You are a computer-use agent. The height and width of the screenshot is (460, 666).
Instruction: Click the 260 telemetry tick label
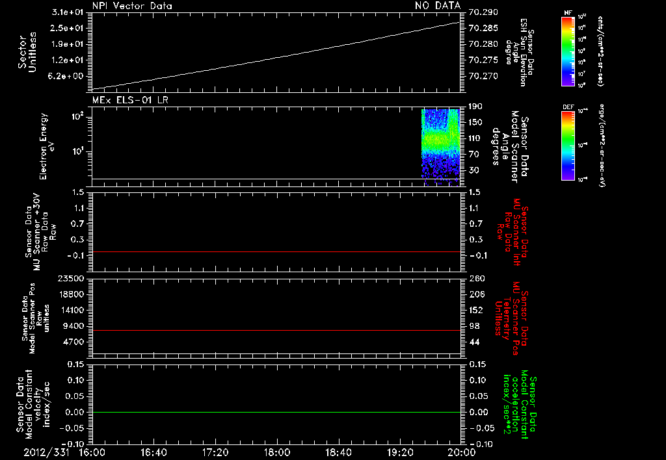[477, 278]
